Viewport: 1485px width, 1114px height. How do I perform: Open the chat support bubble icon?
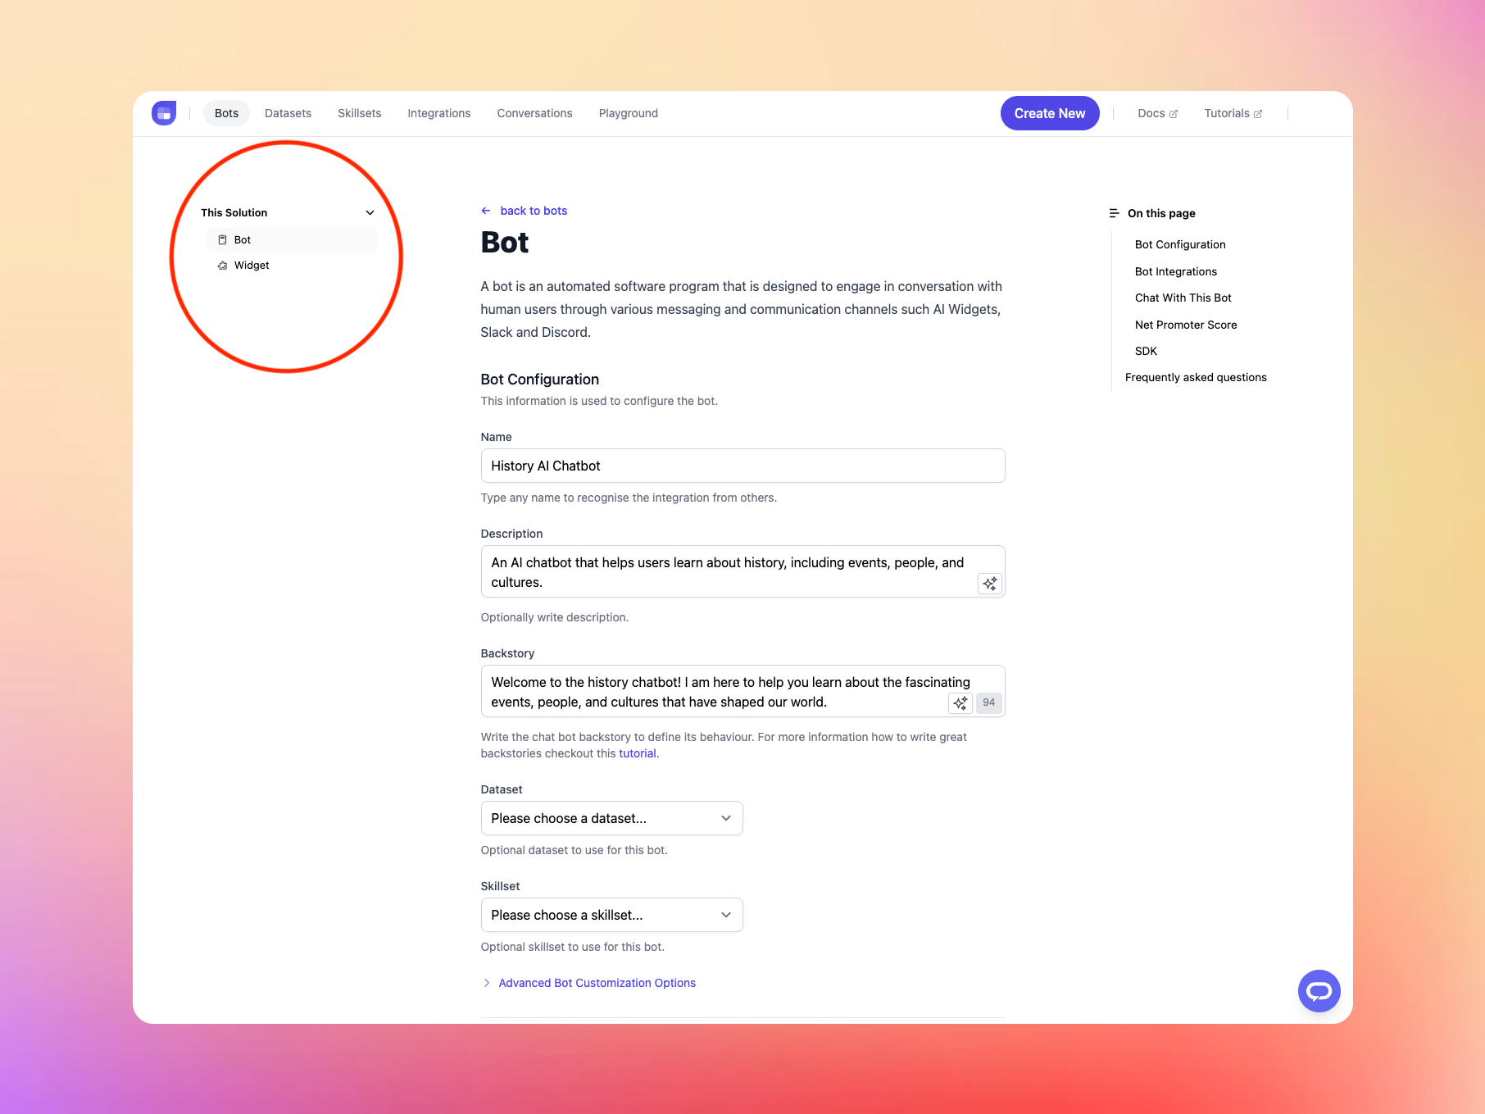coord(1319,991)
